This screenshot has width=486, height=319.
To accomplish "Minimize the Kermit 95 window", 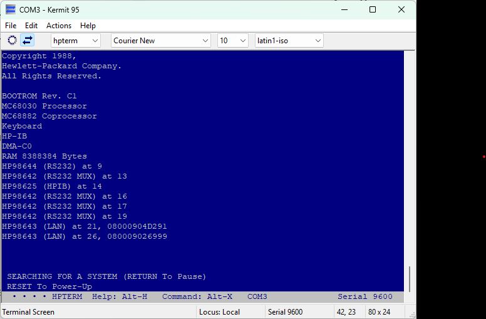I will tap(344, 9).
